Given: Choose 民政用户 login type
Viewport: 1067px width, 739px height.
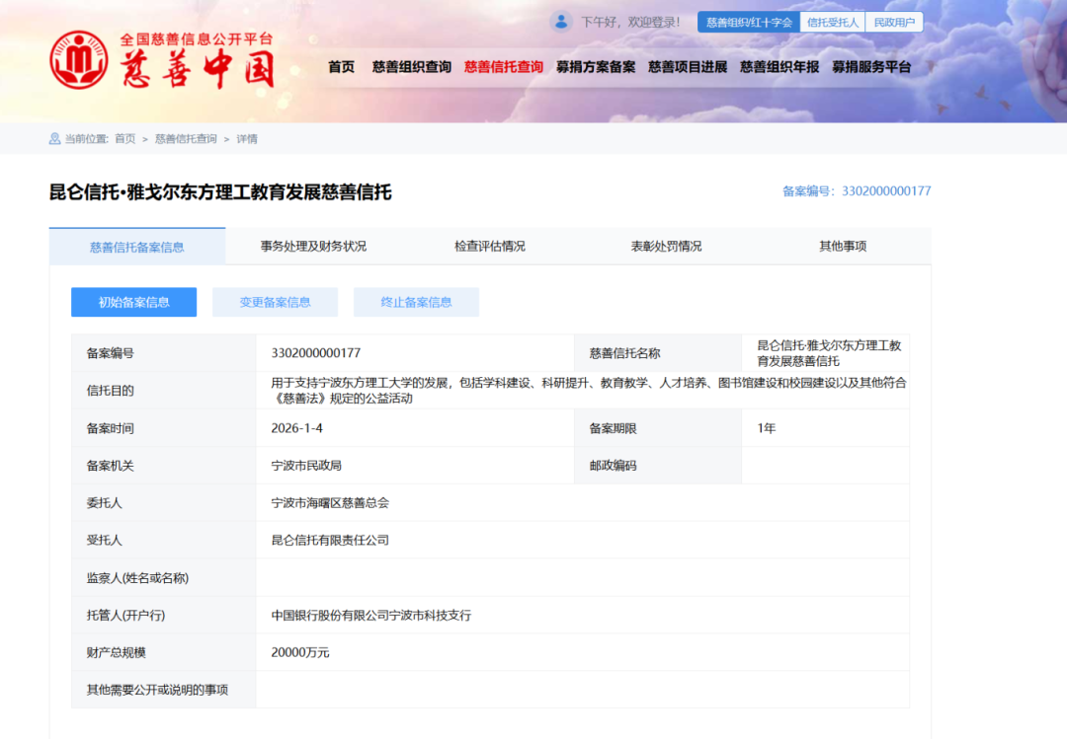Looking at the screenshot, I should (x=894, y=22).
